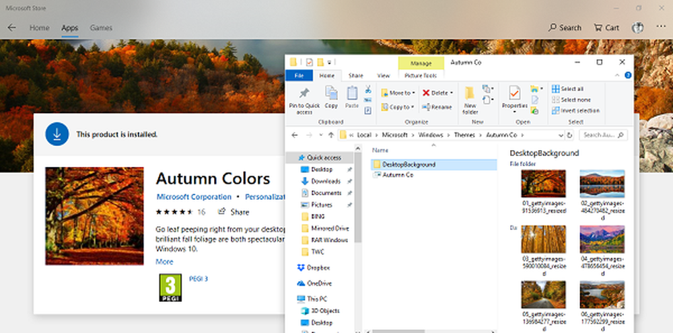Click the Microsoft Store back arrow
This screenshot has height=333, width=673.
coord(11,28)
